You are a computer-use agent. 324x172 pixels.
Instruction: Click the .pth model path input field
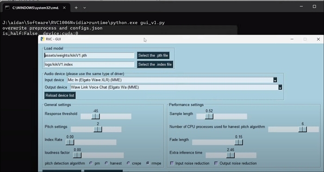tap(89, 55)
